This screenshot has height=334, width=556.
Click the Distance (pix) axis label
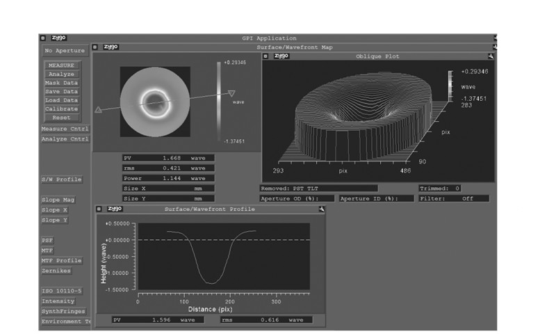coord(211,310)
